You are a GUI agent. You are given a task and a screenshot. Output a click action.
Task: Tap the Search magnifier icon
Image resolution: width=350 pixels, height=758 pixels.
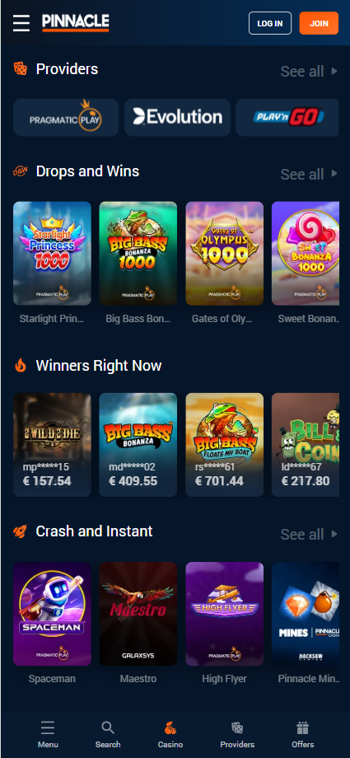(x=108, y=728)
